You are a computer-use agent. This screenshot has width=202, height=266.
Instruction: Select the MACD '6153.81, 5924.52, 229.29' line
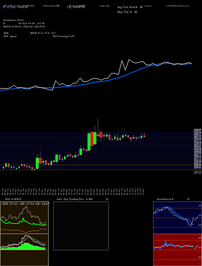tap(24, 27)
